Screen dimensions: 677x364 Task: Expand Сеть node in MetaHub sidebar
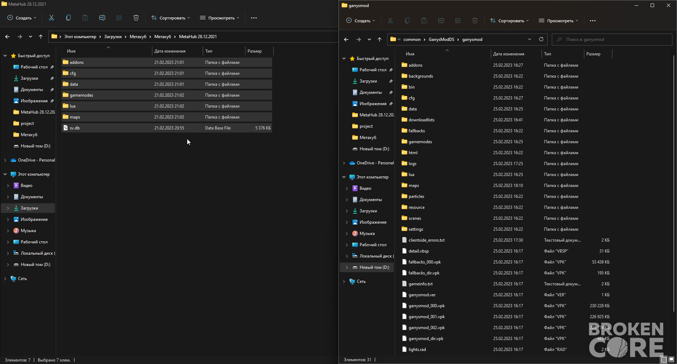tap(5, 279)
